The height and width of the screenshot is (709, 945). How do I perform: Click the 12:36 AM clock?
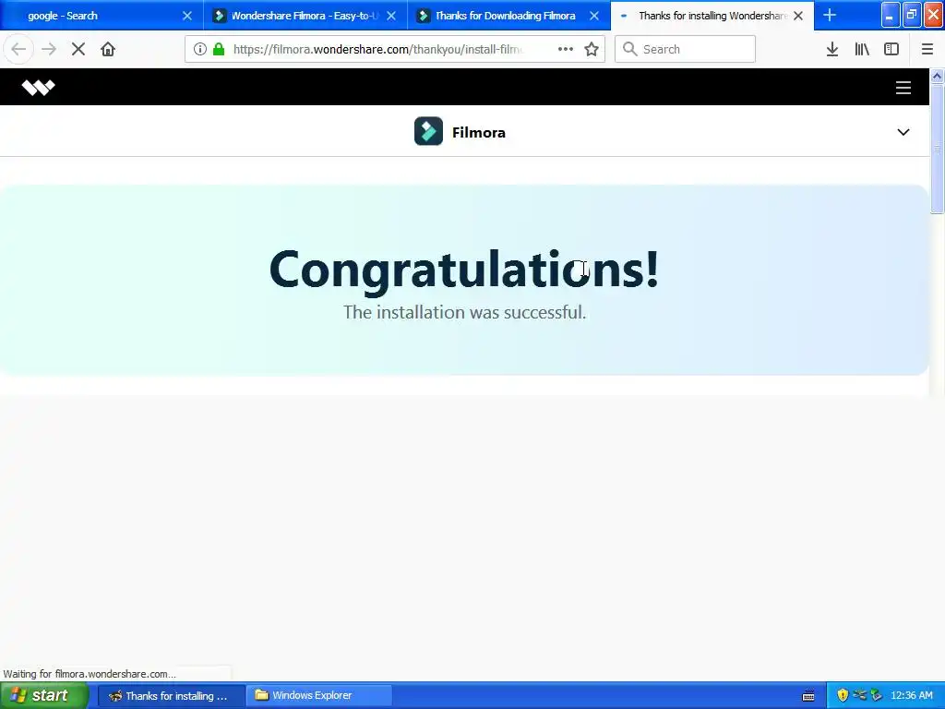coord(911,695)
